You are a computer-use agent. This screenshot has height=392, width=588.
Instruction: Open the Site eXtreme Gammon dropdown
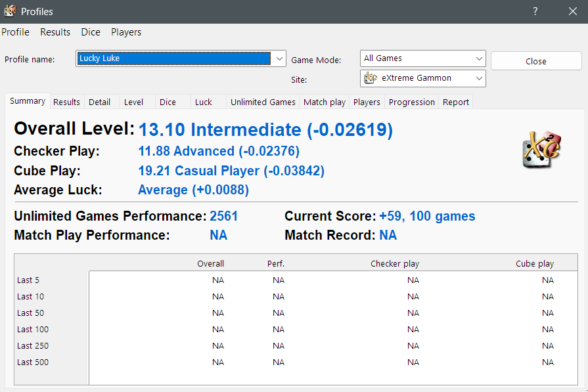point(422,78)
